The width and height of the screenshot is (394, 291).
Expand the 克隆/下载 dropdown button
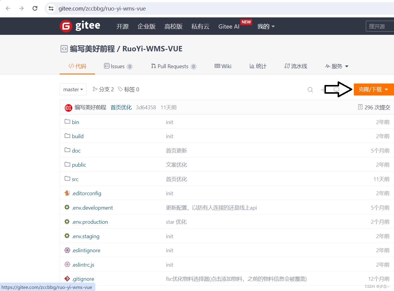[374, 89]
